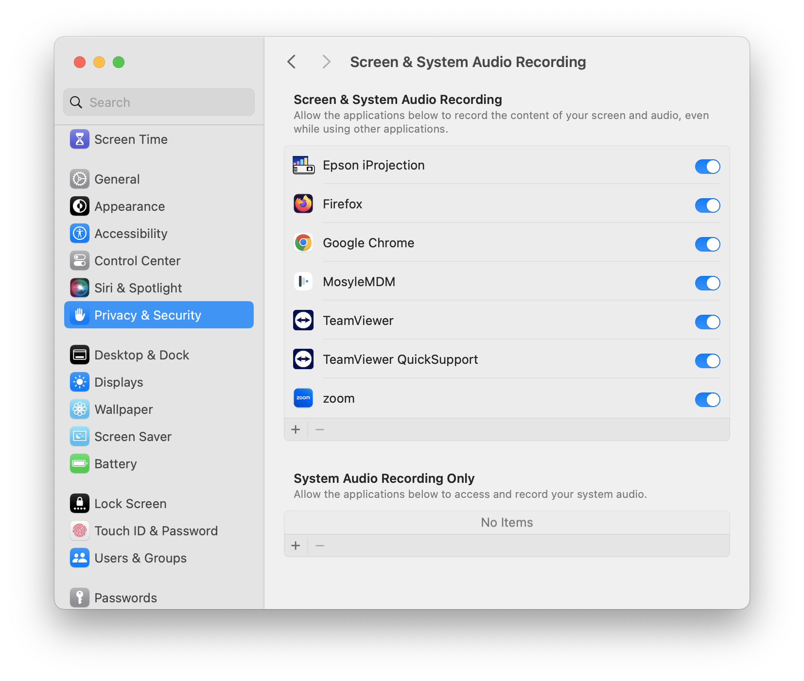The image size is (804, 681).
Task: Open Battery settings label
Action: (x=116, y=464)
